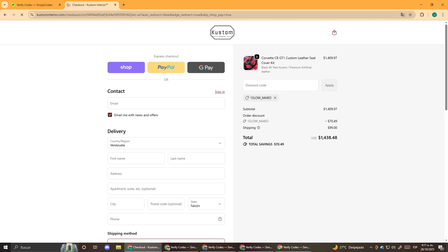Open the volume control in system tray
This screenshot has height=252, width=448.
pyautogui.click(x=393, y=247)
